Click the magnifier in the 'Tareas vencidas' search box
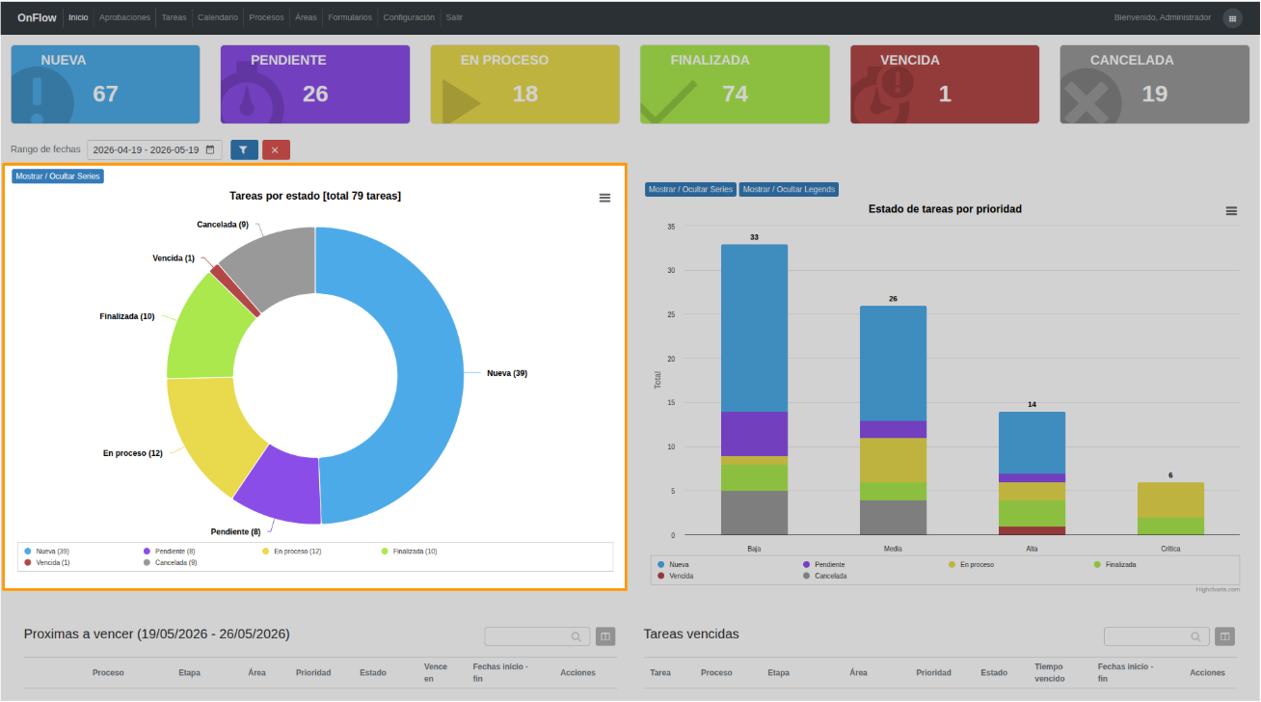 coord(1195,636)
